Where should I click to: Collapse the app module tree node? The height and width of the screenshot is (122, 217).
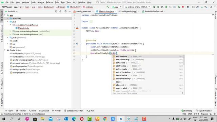tap(5, 15)
